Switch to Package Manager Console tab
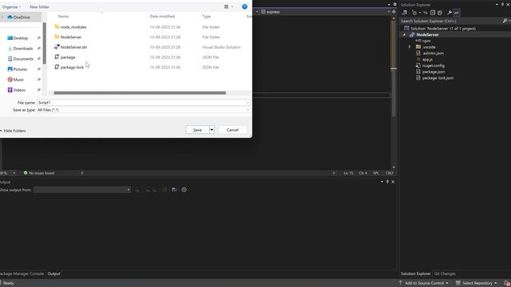 click(x=22, y=273)
